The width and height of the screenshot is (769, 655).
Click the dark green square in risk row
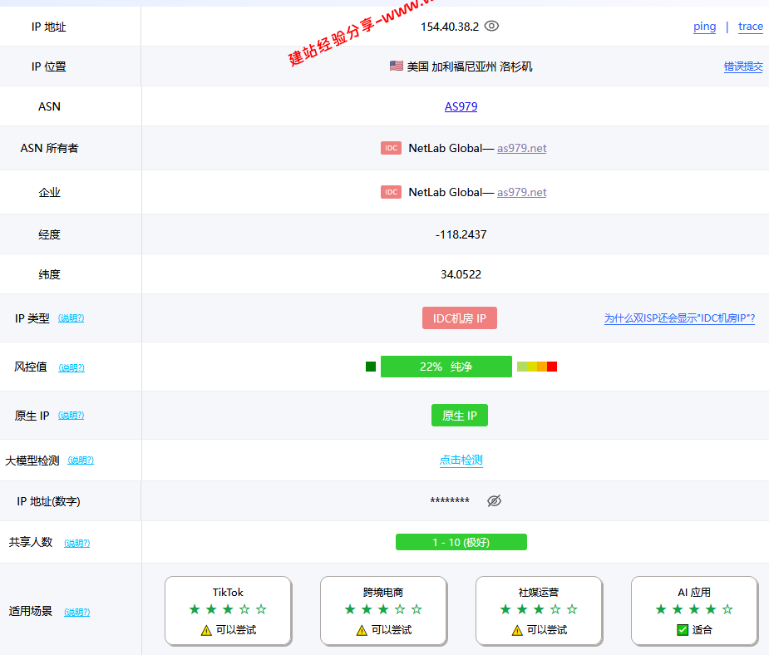(371, 367)
